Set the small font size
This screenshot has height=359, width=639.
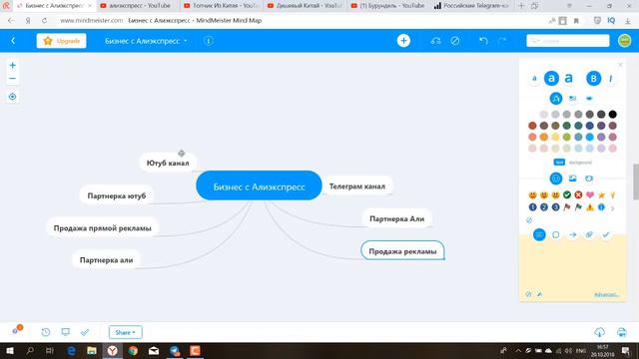[x=534, y=79]
